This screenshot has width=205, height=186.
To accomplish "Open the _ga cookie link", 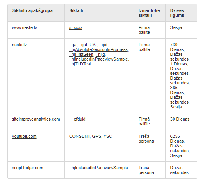I will (x=73, y=45).
